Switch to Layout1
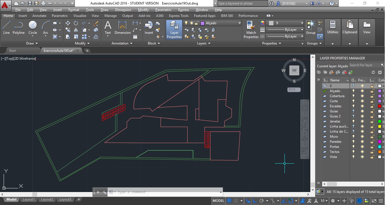 pos(28,199)
